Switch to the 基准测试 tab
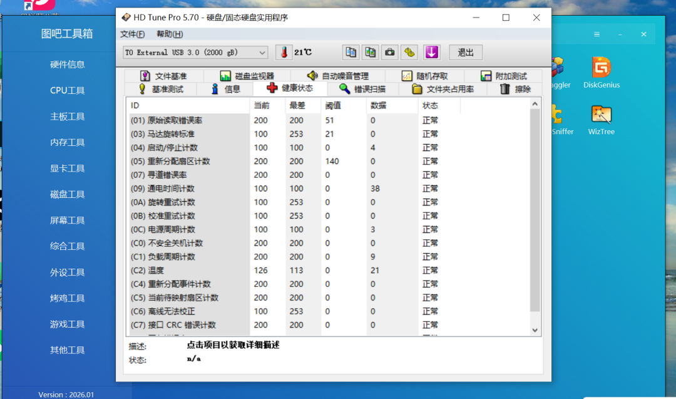The height and width of the screenshot is (399, 676). click(x=161, y=90)
